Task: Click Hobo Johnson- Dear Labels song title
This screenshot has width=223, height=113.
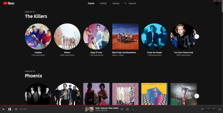Action: (x=107, y=108)
